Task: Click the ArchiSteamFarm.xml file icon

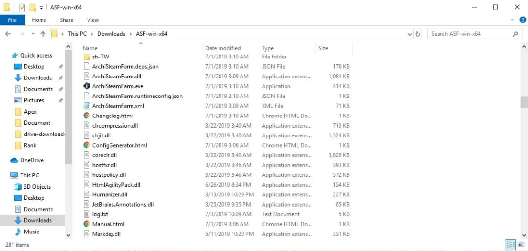Action: coord(87,106)
